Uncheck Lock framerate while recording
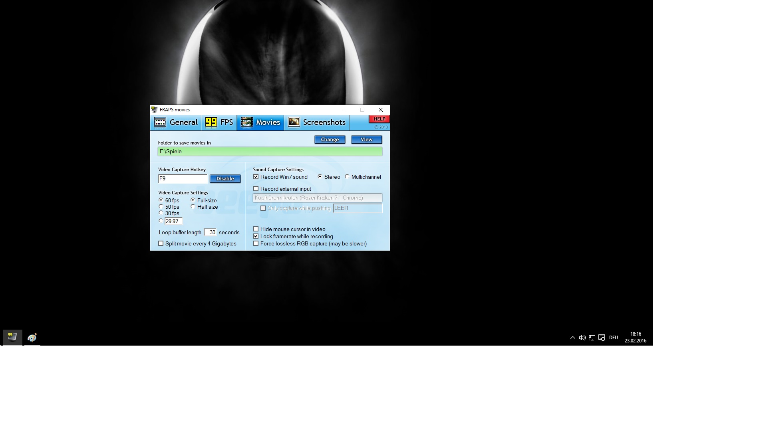The width and height of the screenshot is (767, 431). (256, 236)
